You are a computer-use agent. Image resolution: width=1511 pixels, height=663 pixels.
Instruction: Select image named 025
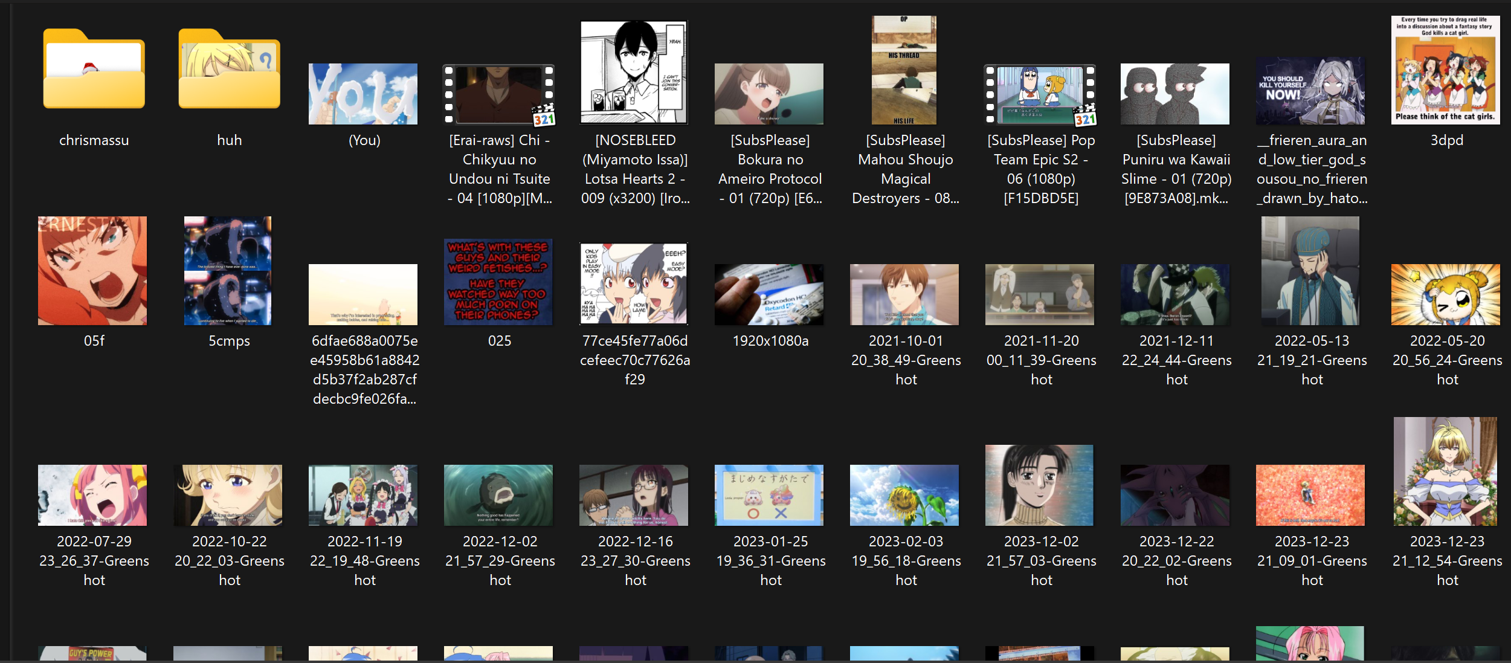pos(498,282)
